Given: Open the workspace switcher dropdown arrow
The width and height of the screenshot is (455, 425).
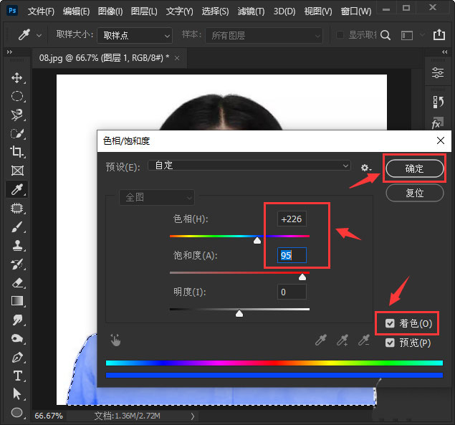Looking at the screenshot, I should pyautogui.click(x=422, y=35).
